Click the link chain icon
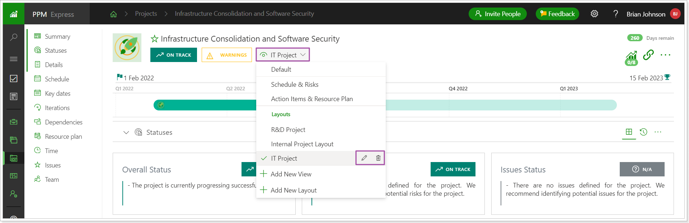The height and width of the screenshot is (223, 689). tap(648, 55)
